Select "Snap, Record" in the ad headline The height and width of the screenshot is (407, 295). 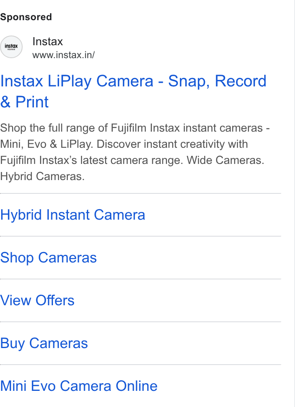[x=217, y=81]
